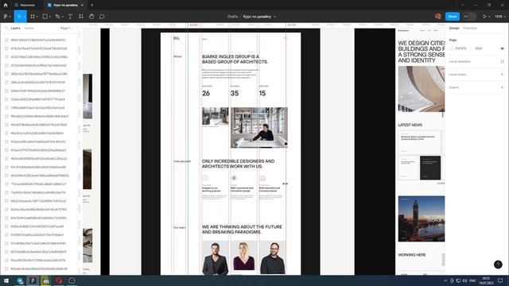
Task: Click the ENG language indicator
Action: pos(472,280)
